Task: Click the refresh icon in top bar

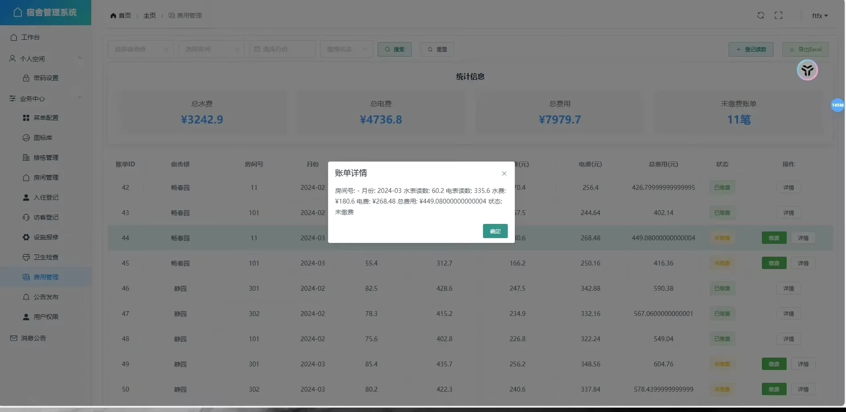Action: [x=761, y=15]
